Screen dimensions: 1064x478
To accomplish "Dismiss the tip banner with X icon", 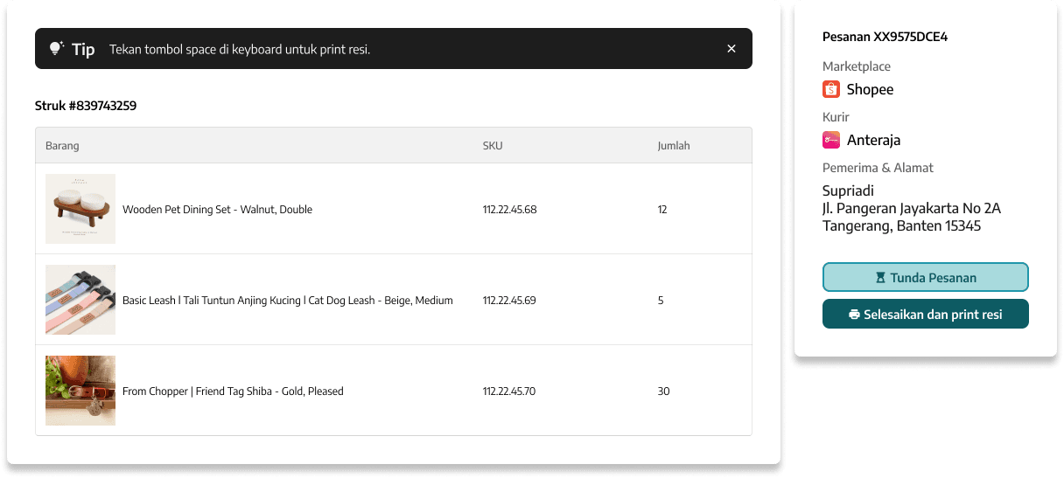I will [731, 49].
